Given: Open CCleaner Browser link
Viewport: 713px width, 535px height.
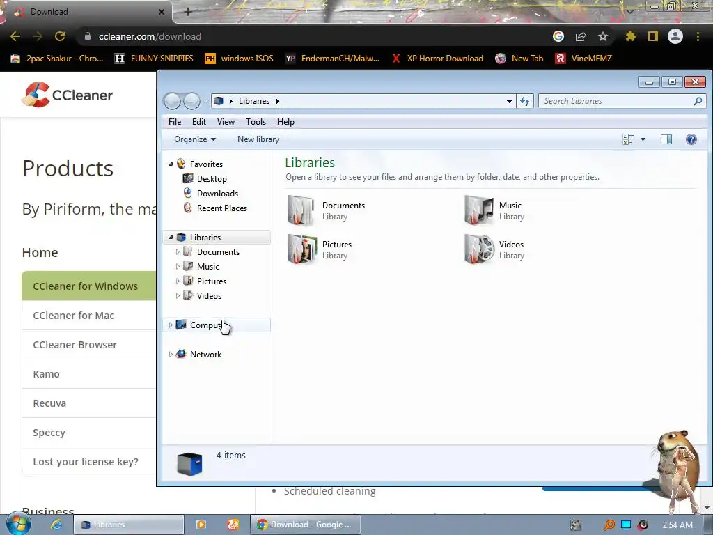Looking at the screenshot, I should [75, 345].
